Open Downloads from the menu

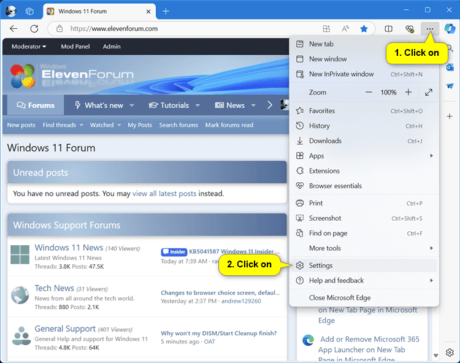pos(364,141)
